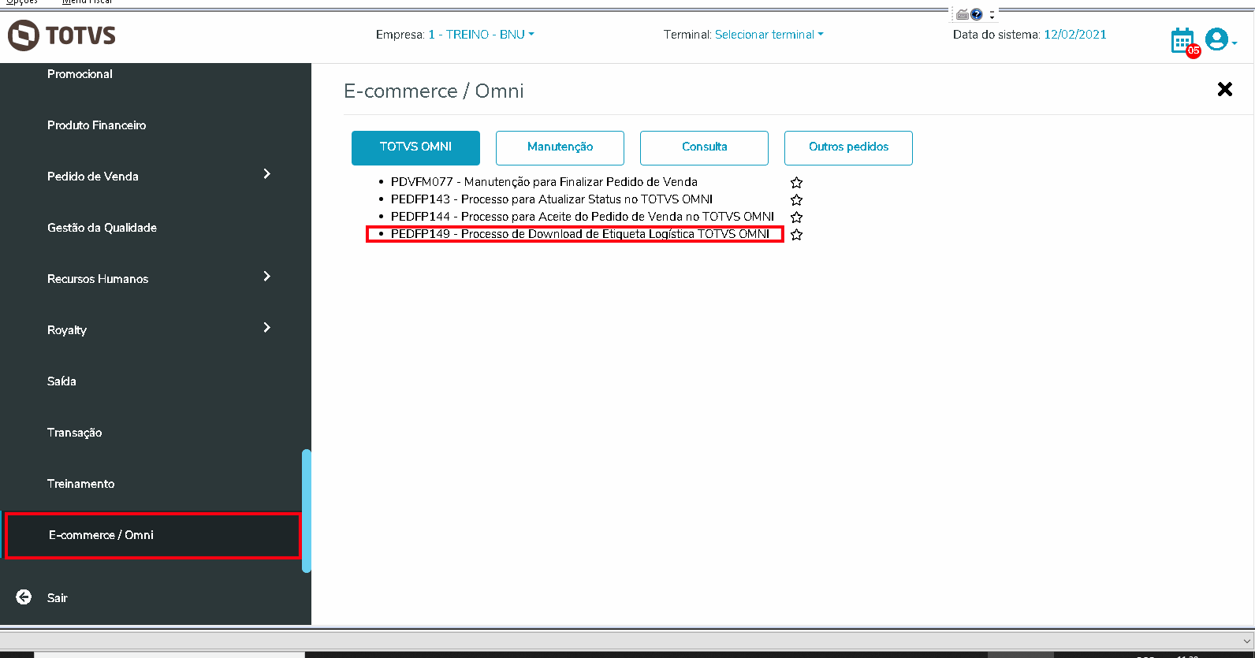Image resolution: width=1255 pixels, height=658 pixels.
Task: Open PEDFP143 Atualizar Status no TOTVS OMNI
Action: pos(552,199)
